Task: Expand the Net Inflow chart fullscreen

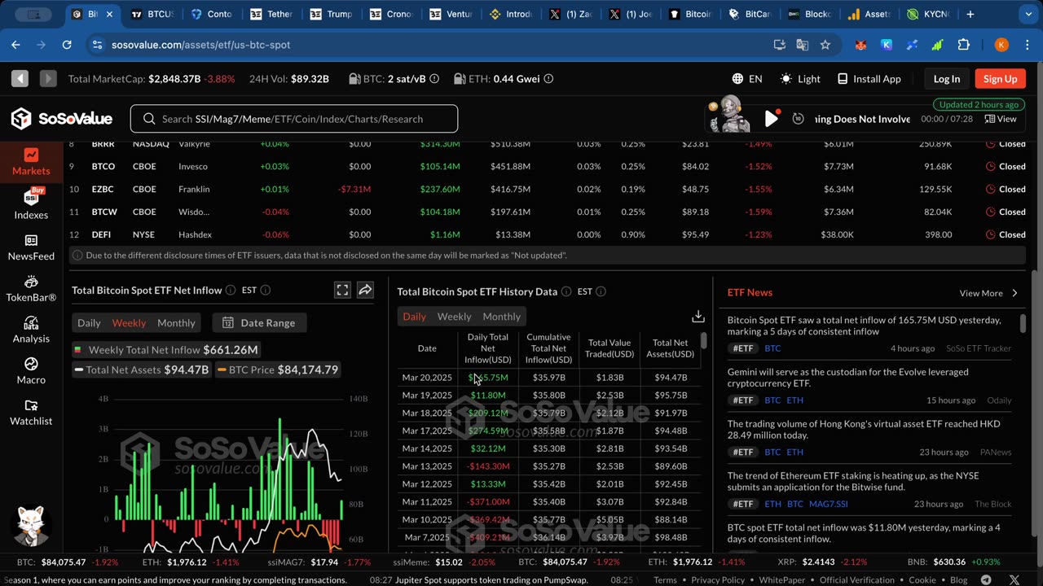Action: click(342, 290)
